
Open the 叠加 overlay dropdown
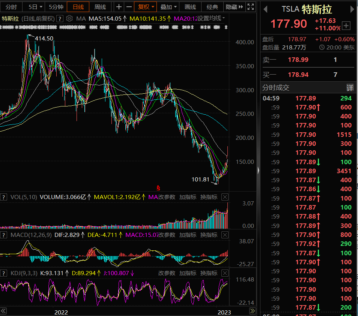[168, 7]
